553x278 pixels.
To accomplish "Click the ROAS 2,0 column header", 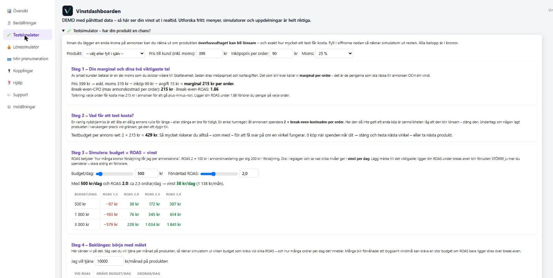I will click(x=131, y=194).
